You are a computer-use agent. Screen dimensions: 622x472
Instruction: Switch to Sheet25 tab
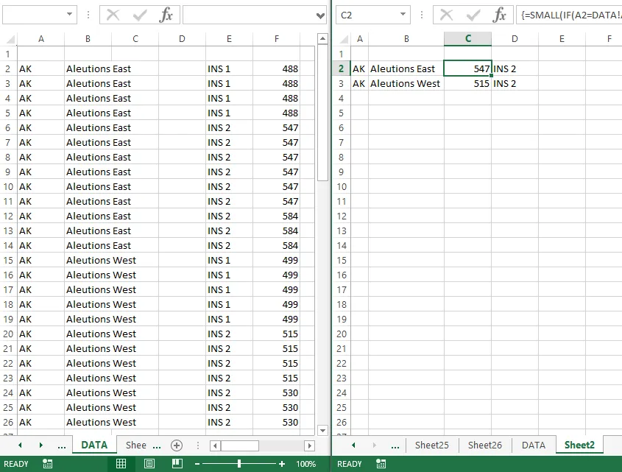point(431,445)
